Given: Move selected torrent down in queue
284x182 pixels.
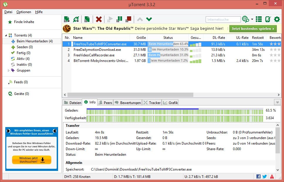Looking at the screenshot, I should tap(149, 19).
